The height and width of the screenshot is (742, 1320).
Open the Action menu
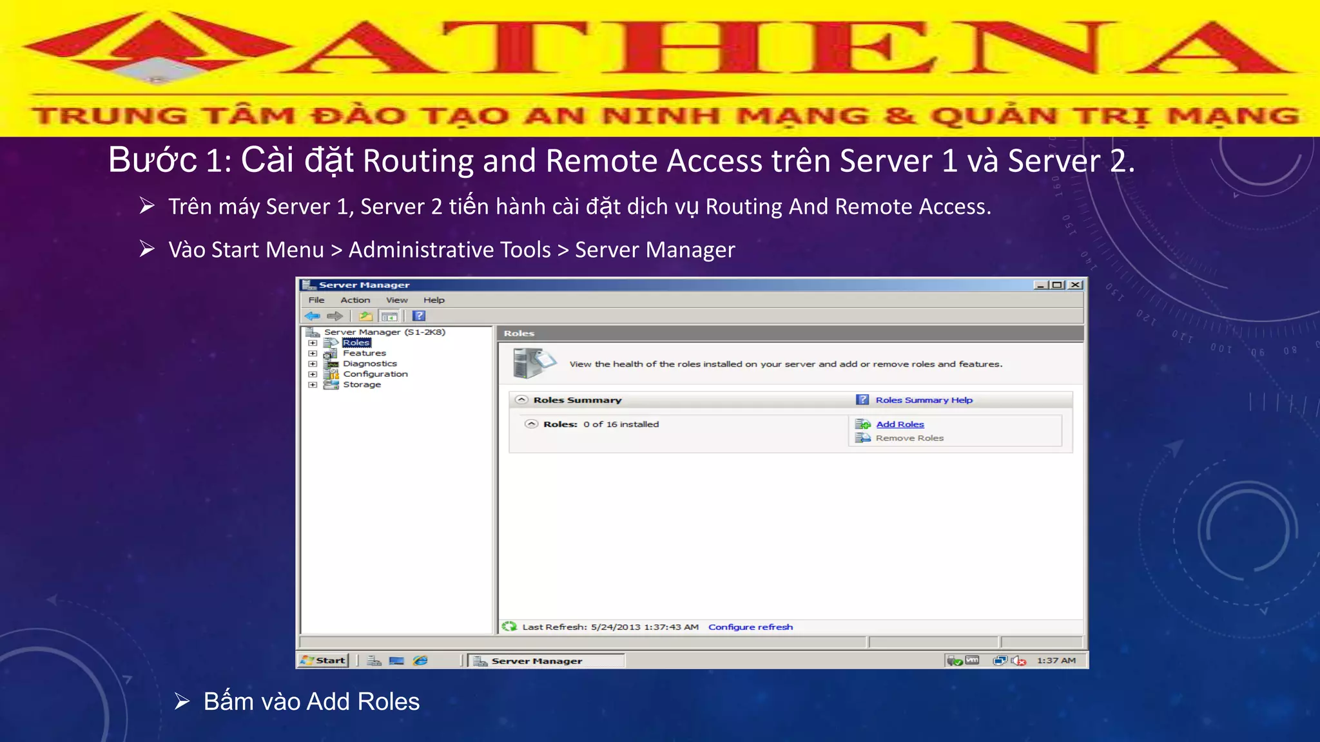coord(355,300)
